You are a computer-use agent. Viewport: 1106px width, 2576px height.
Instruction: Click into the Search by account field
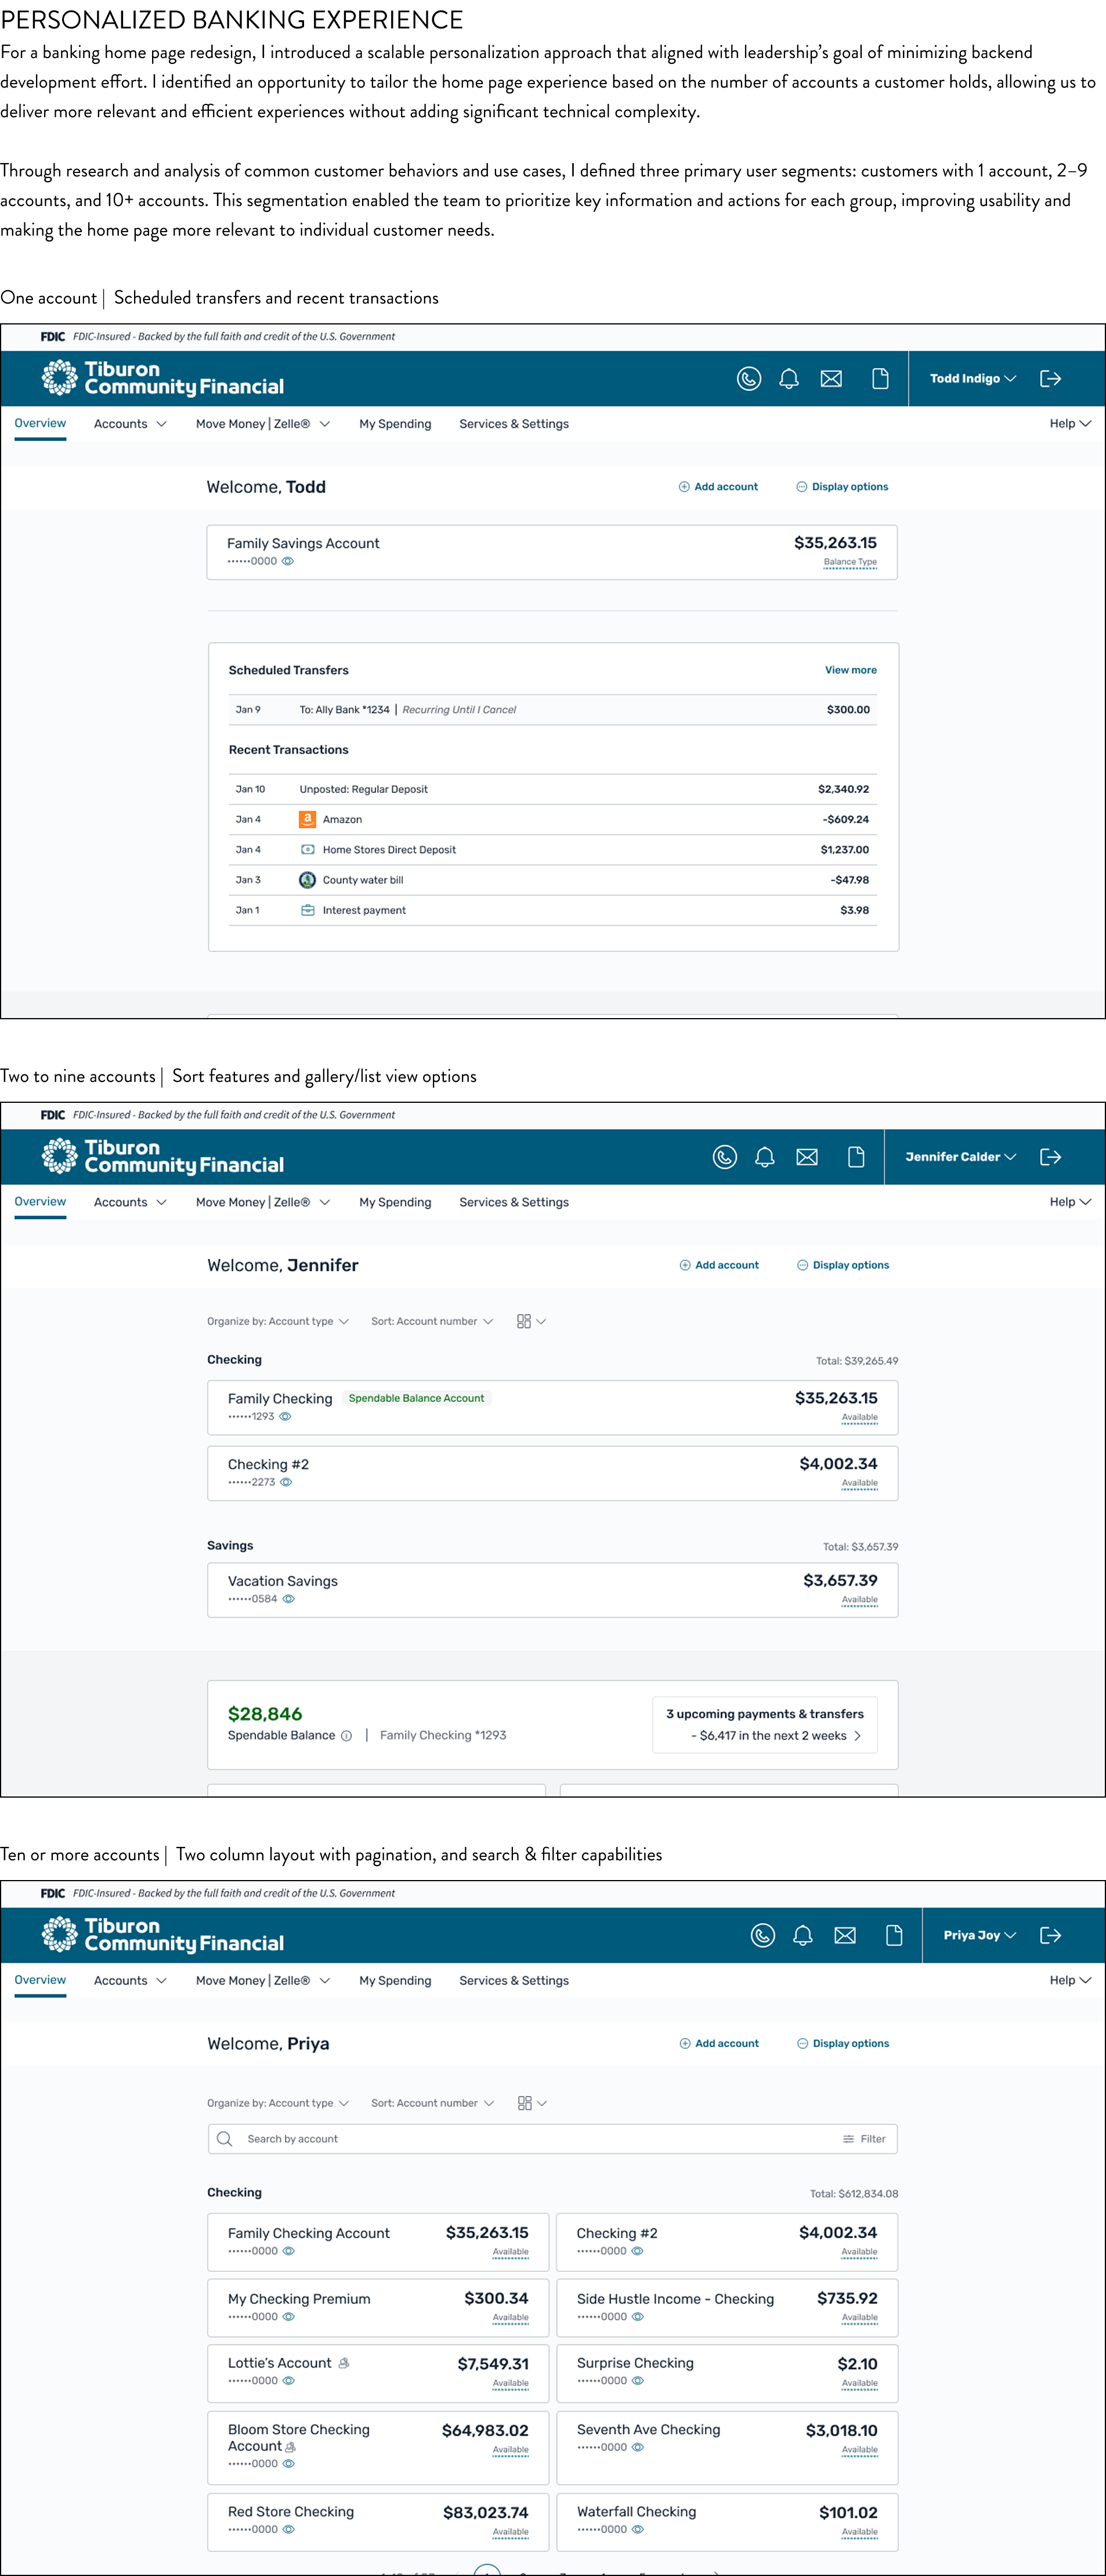coord(552,2139)
